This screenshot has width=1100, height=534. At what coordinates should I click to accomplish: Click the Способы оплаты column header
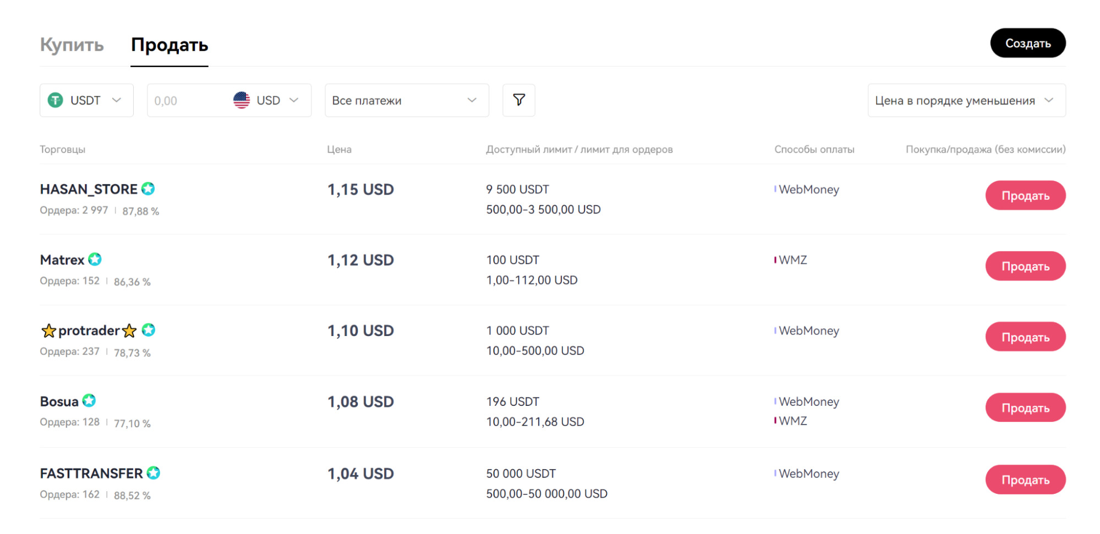[x=814, y=149]
